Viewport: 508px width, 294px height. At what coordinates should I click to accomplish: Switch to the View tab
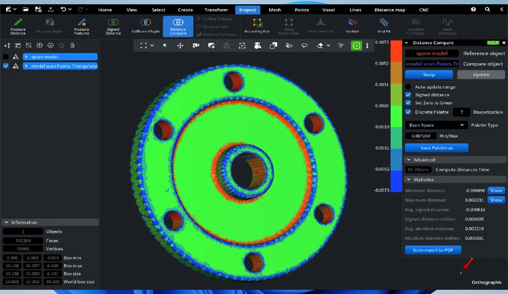pyautogui.click(x=131, y=10)
